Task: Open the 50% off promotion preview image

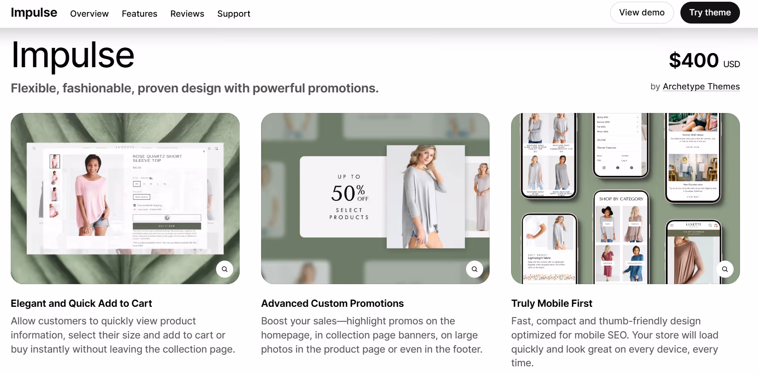Action: pyautogui.click(x=375, y=199)
